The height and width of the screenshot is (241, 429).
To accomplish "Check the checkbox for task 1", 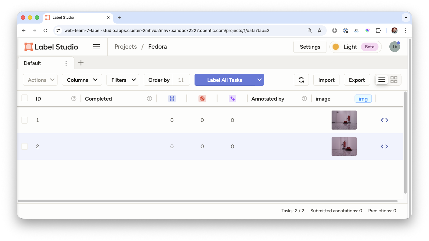I will [x=25, y=120].
